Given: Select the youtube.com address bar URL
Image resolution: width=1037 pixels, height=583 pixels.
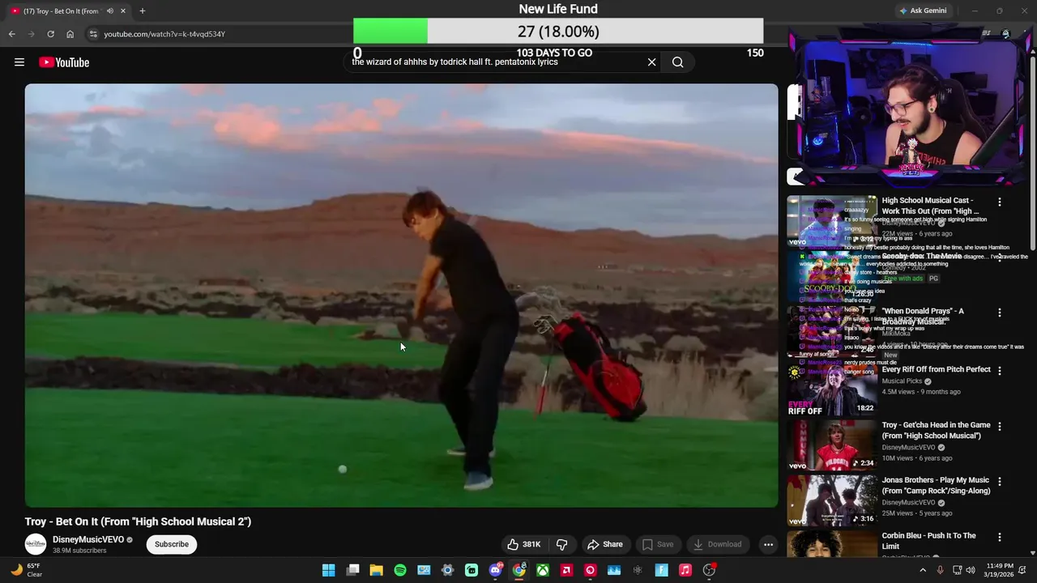Looking at the screenshot, I should click(164, 34).
